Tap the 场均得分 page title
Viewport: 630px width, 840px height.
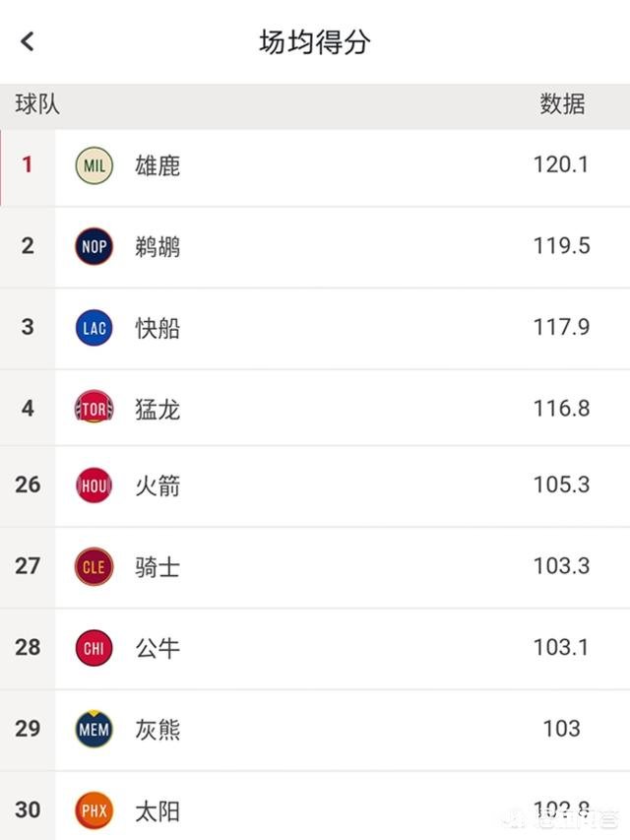315,41
